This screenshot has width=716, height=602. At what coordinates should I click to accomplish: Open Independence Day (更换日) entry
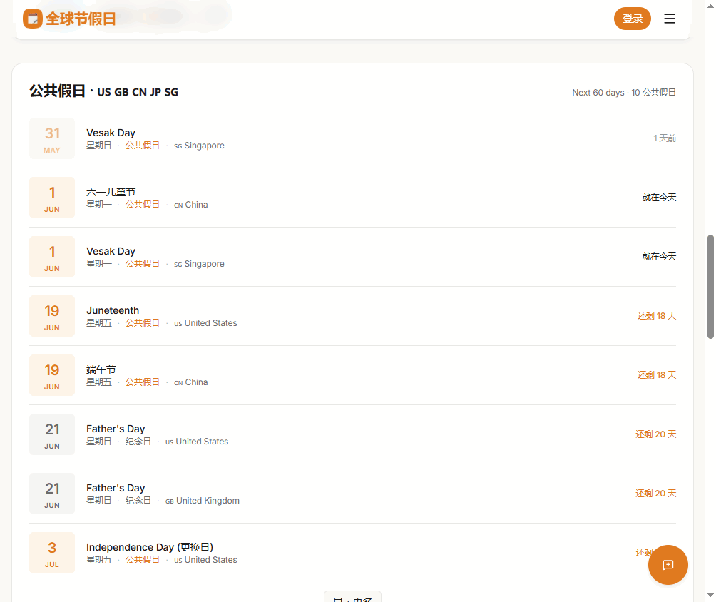[x=150, y=547]
